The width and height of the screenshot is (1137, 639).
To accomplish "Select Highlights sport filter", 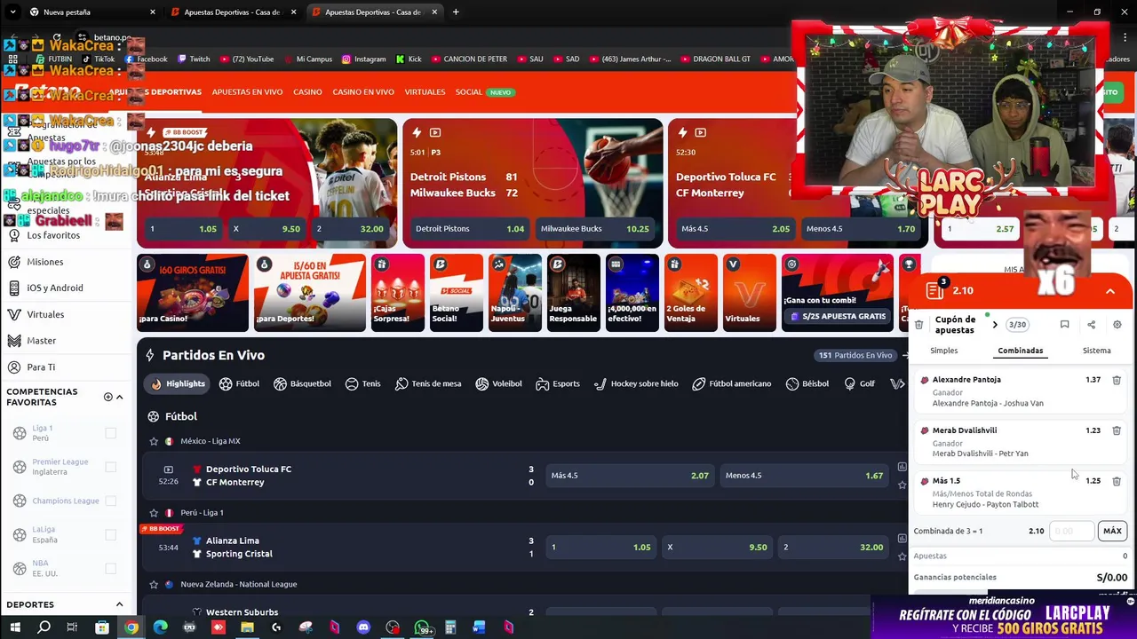I will point(176,383).
